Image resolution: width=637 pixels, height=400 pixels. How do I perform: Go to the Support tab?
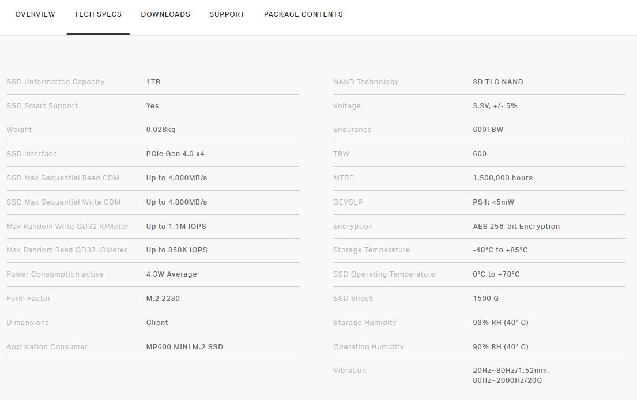tap(227, 14)
